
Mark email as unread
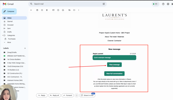[53, 10]
